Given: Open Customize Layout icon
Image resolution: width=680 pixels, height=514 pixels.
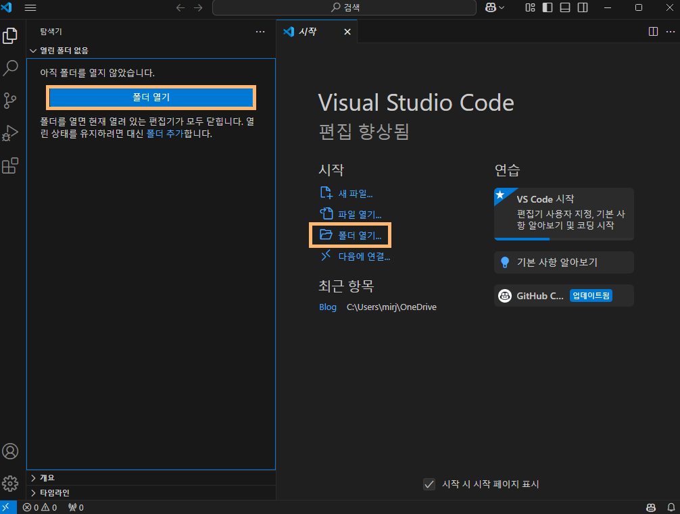Looking at the screenshot, I should (530, 8).
